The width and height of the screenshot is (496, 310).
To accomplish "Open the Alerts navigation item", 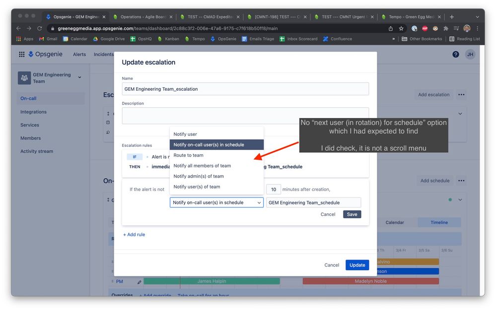I will point(79,55).
